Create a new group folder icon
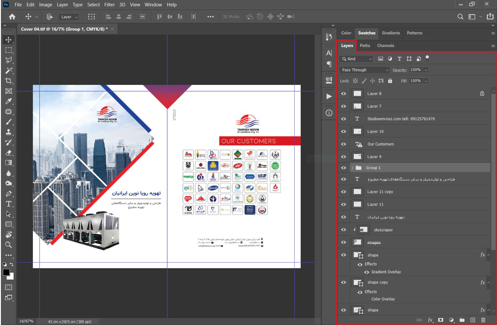This screenshot has width=497, height=325. tap(462, 320)
